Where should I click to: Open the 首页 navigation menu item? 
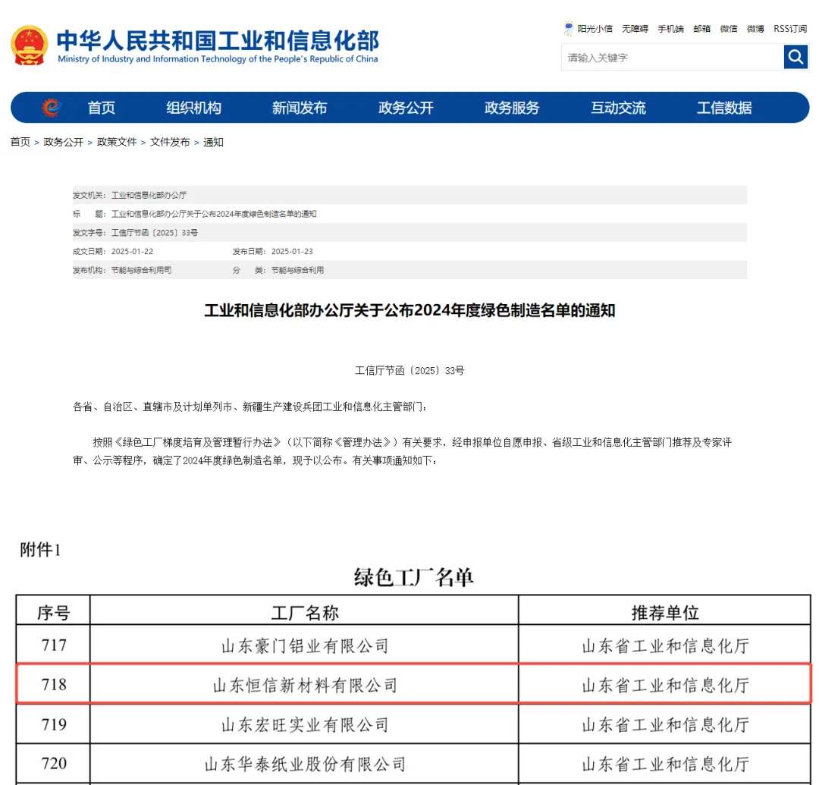tap(101, 108)
